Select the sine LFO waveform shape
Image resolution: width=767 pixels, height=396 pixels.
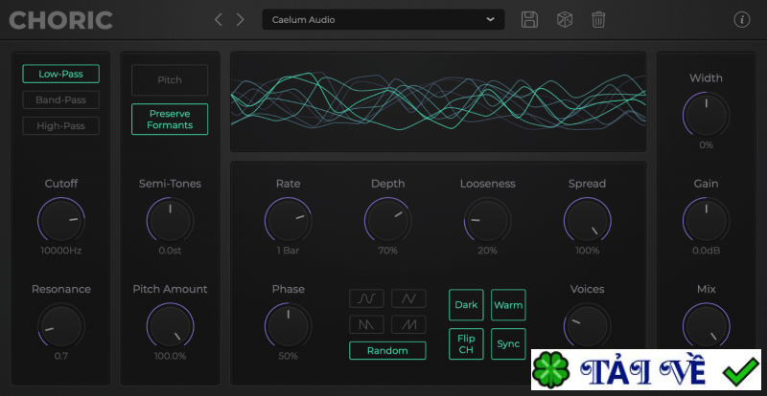(366, 298)
